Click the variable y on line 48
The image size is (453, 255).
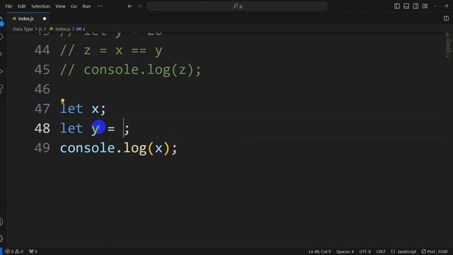click(95, 129)
